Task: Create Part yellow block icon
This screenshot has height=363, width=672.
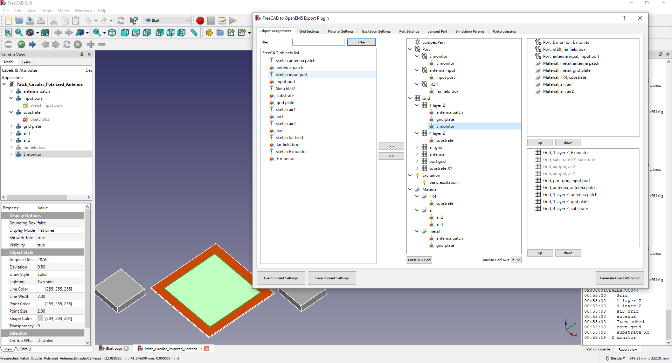Action: pyautogui.click(x=209, y=33)
